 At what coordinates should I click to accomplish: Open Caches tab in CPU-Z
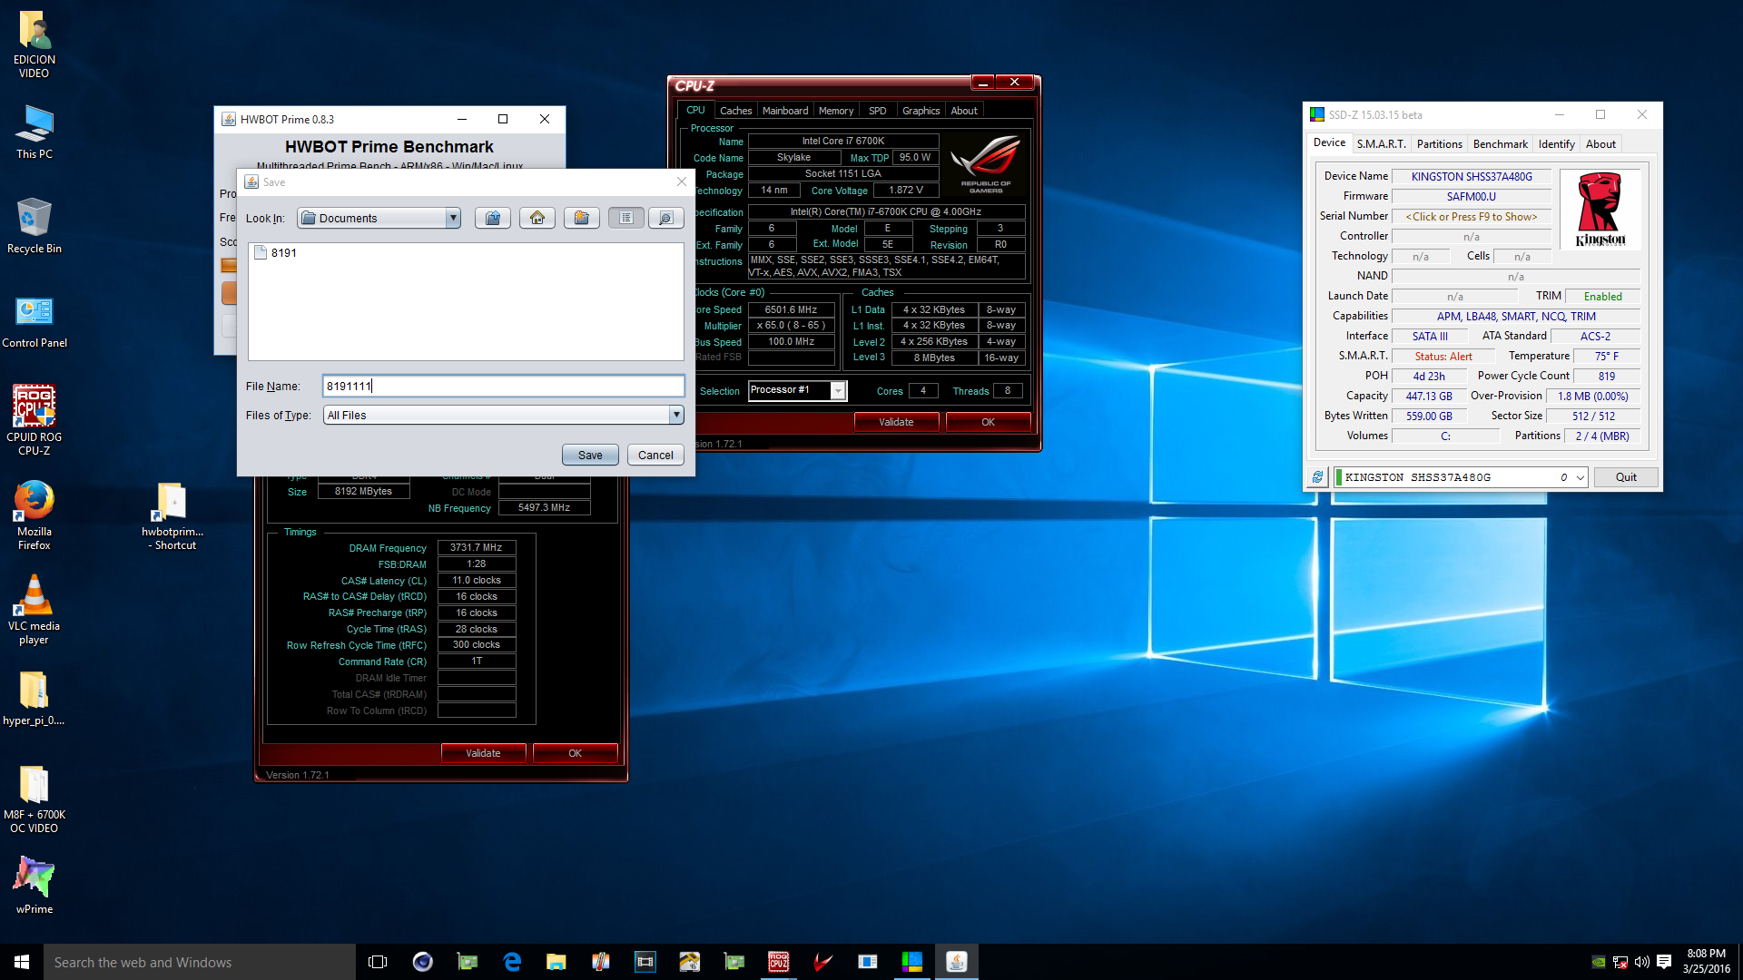click(x=735, y=111)
